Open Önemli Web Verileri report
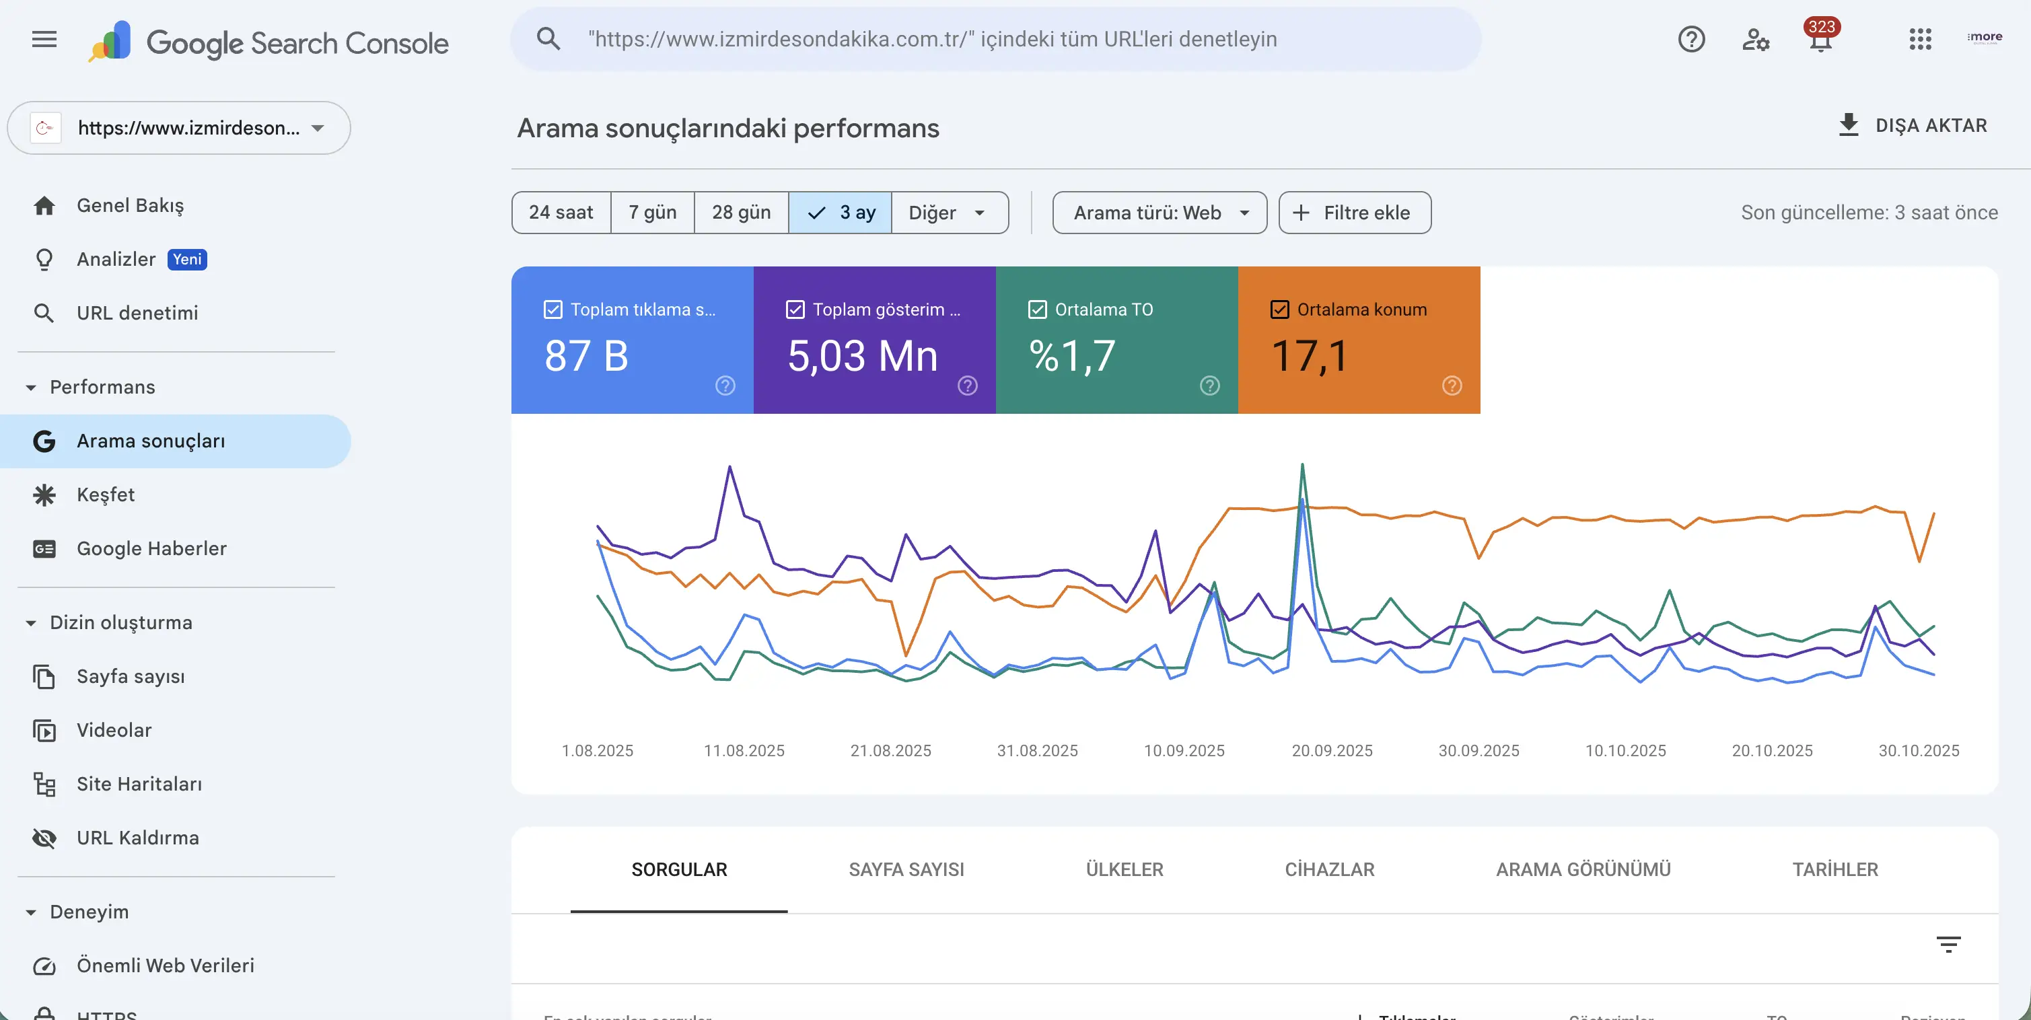The width and height of the screenshot is (2031, 1020). (x=165, y=965)
